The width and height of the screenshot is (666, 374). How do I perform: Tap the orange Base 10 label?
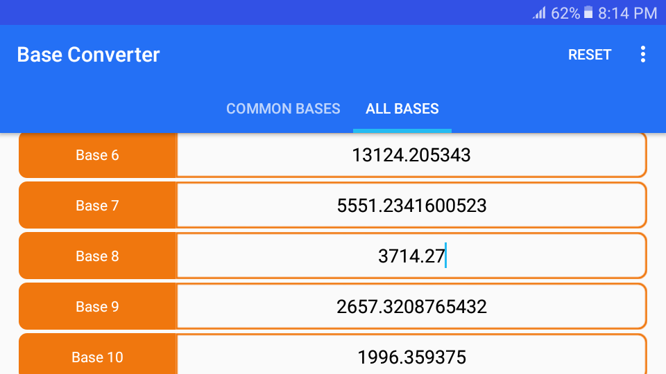click(97, 354)
